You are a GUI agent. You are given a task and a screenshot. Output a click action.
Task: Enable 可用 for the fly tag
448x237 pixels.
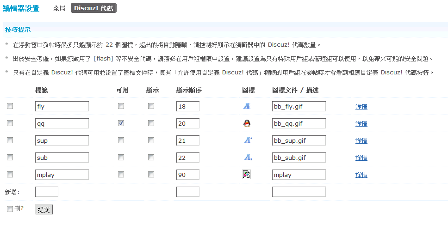click(121, 106)
